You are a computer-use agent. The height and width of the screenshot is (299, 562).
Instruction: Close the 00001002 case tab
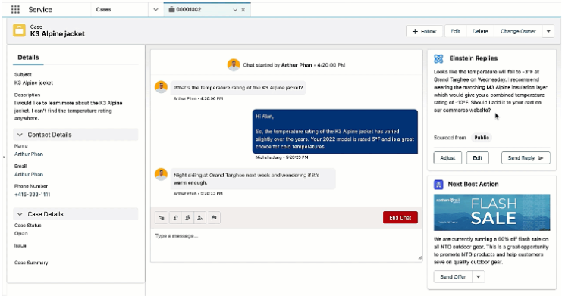(x=243, y=10)
